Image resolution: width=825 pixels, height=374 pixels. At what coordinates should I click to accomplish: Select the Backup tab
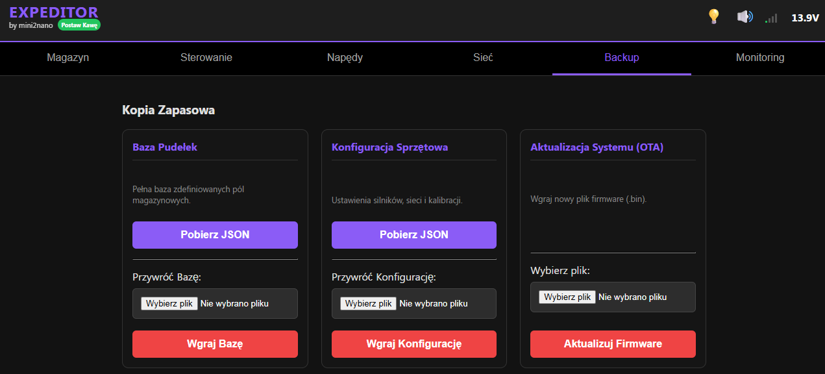(x=621, y=58)
